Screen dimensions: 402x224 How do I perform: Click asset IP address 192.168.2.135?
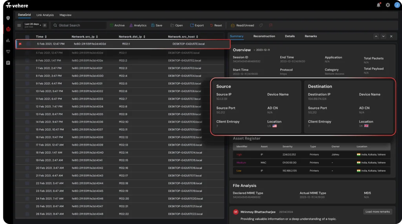pyautogui.click(x=289, y=171)
